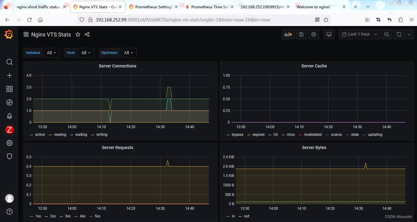This screenshot has height=222, width=417.
Task: Open the refresh interval dropdown arrow
Action: tap(409, 34)
